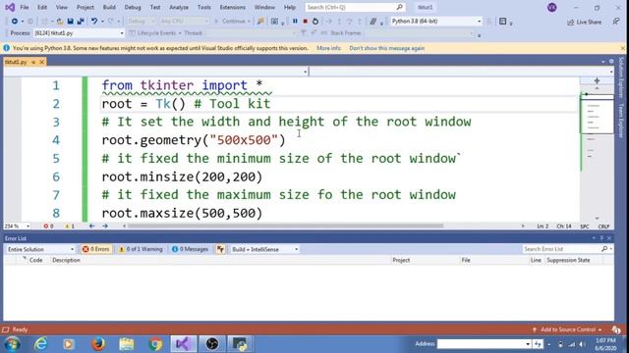Click the warning count indicator under the editor

point(70,227)
